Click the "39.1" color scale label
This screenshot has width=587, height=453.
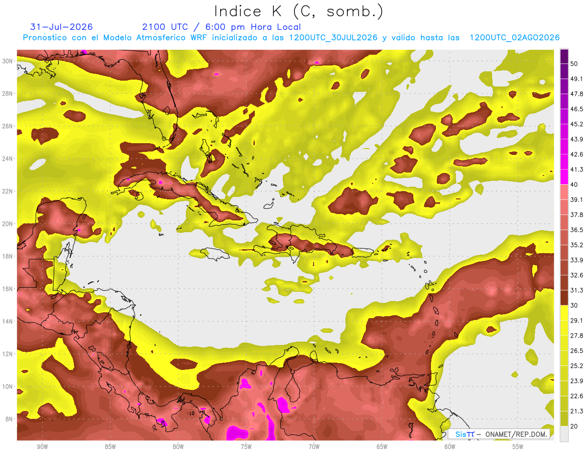577,200
